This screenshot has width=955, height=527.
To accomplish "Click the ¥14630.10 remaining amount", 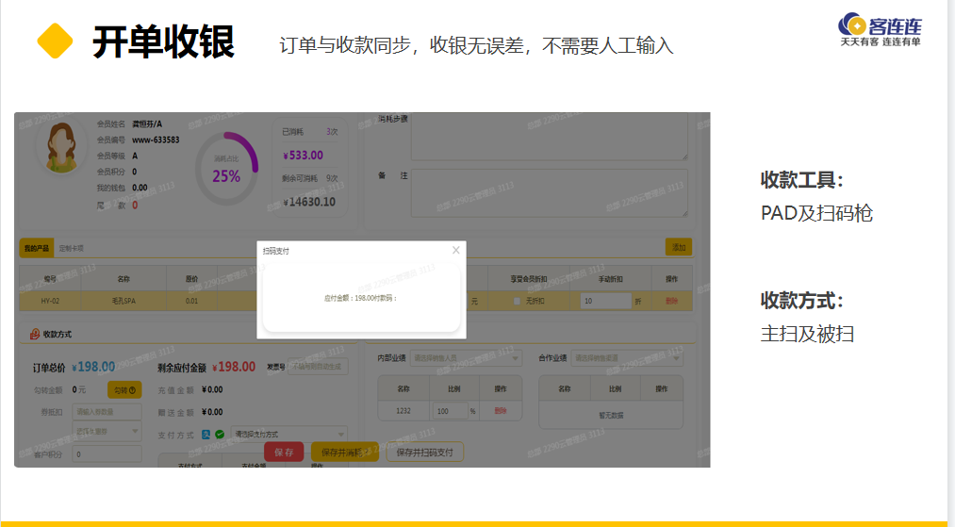I will [x=309, y=203].
